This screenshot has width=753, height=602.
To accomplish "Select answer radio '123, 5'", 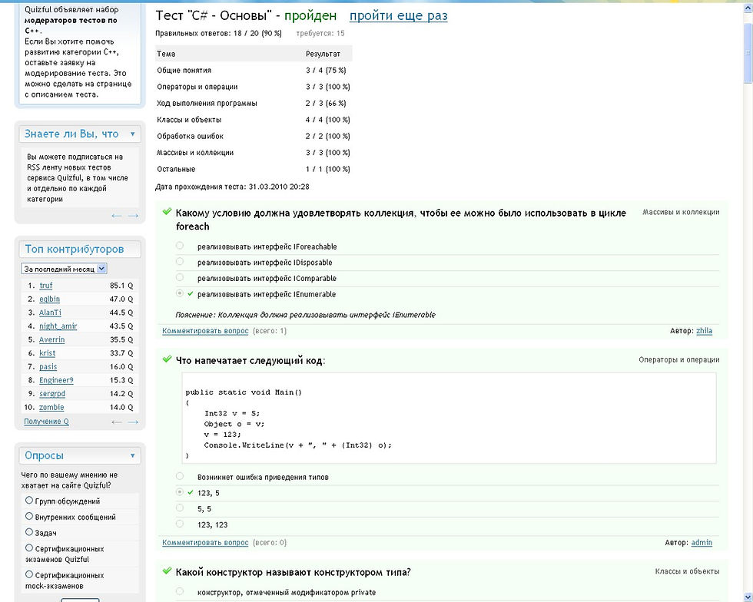I will point(180,491).
